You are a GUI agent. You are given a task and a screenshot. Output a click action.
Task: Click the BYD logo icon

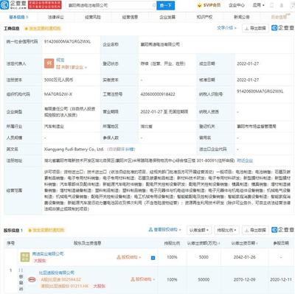tap(32, 279)
